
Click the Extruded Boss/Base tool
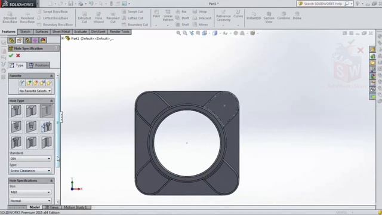point(10,17)
